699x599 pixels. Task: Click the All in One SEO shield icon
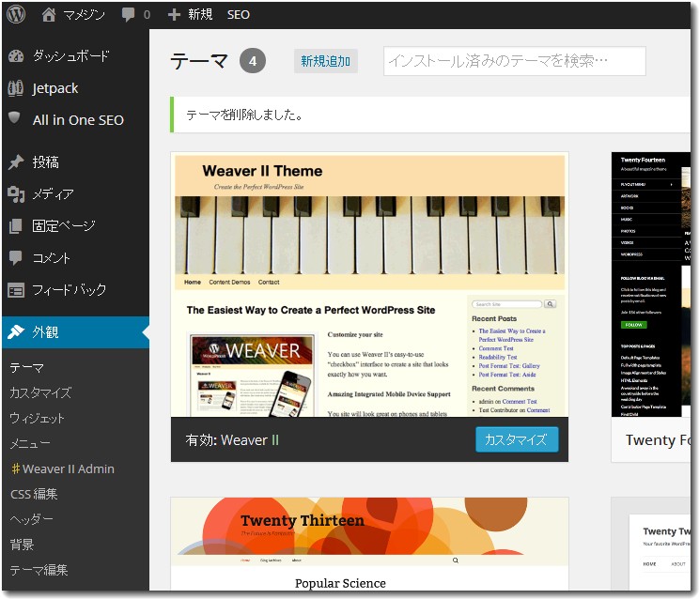point(14,118)
